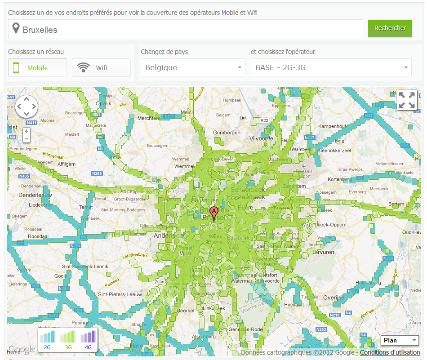This screenshot has width=427, height=360.
Task: Expand the map to fullscreen
Action: pyautogui.click(x=407, y=100)
